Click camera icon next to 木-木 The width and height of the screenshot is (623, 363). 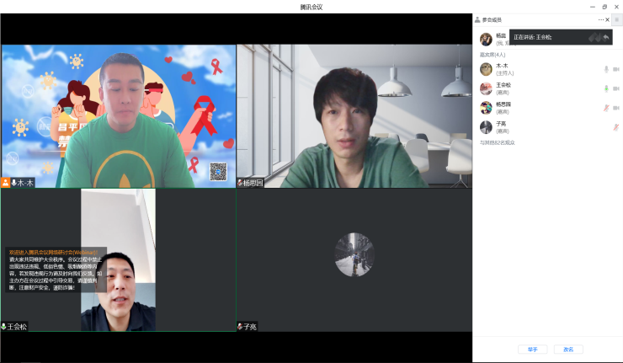[615, 70]
